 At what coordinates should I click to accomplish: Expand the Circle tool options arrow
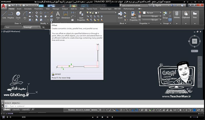[x=18, y=20]
